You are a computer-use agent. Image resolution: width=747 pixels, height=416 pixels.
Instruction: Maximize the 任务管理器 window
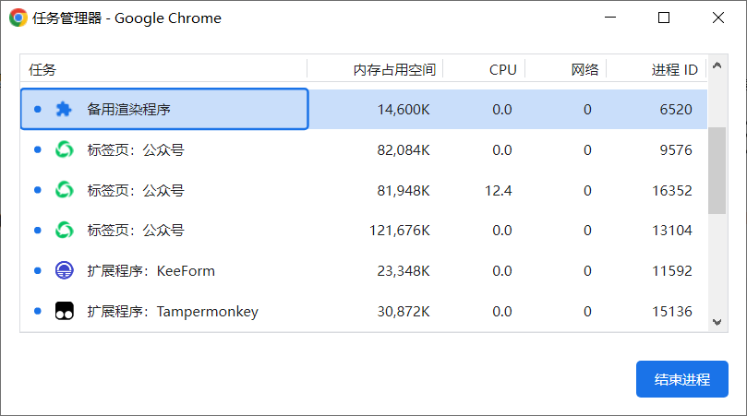(664, 18)
